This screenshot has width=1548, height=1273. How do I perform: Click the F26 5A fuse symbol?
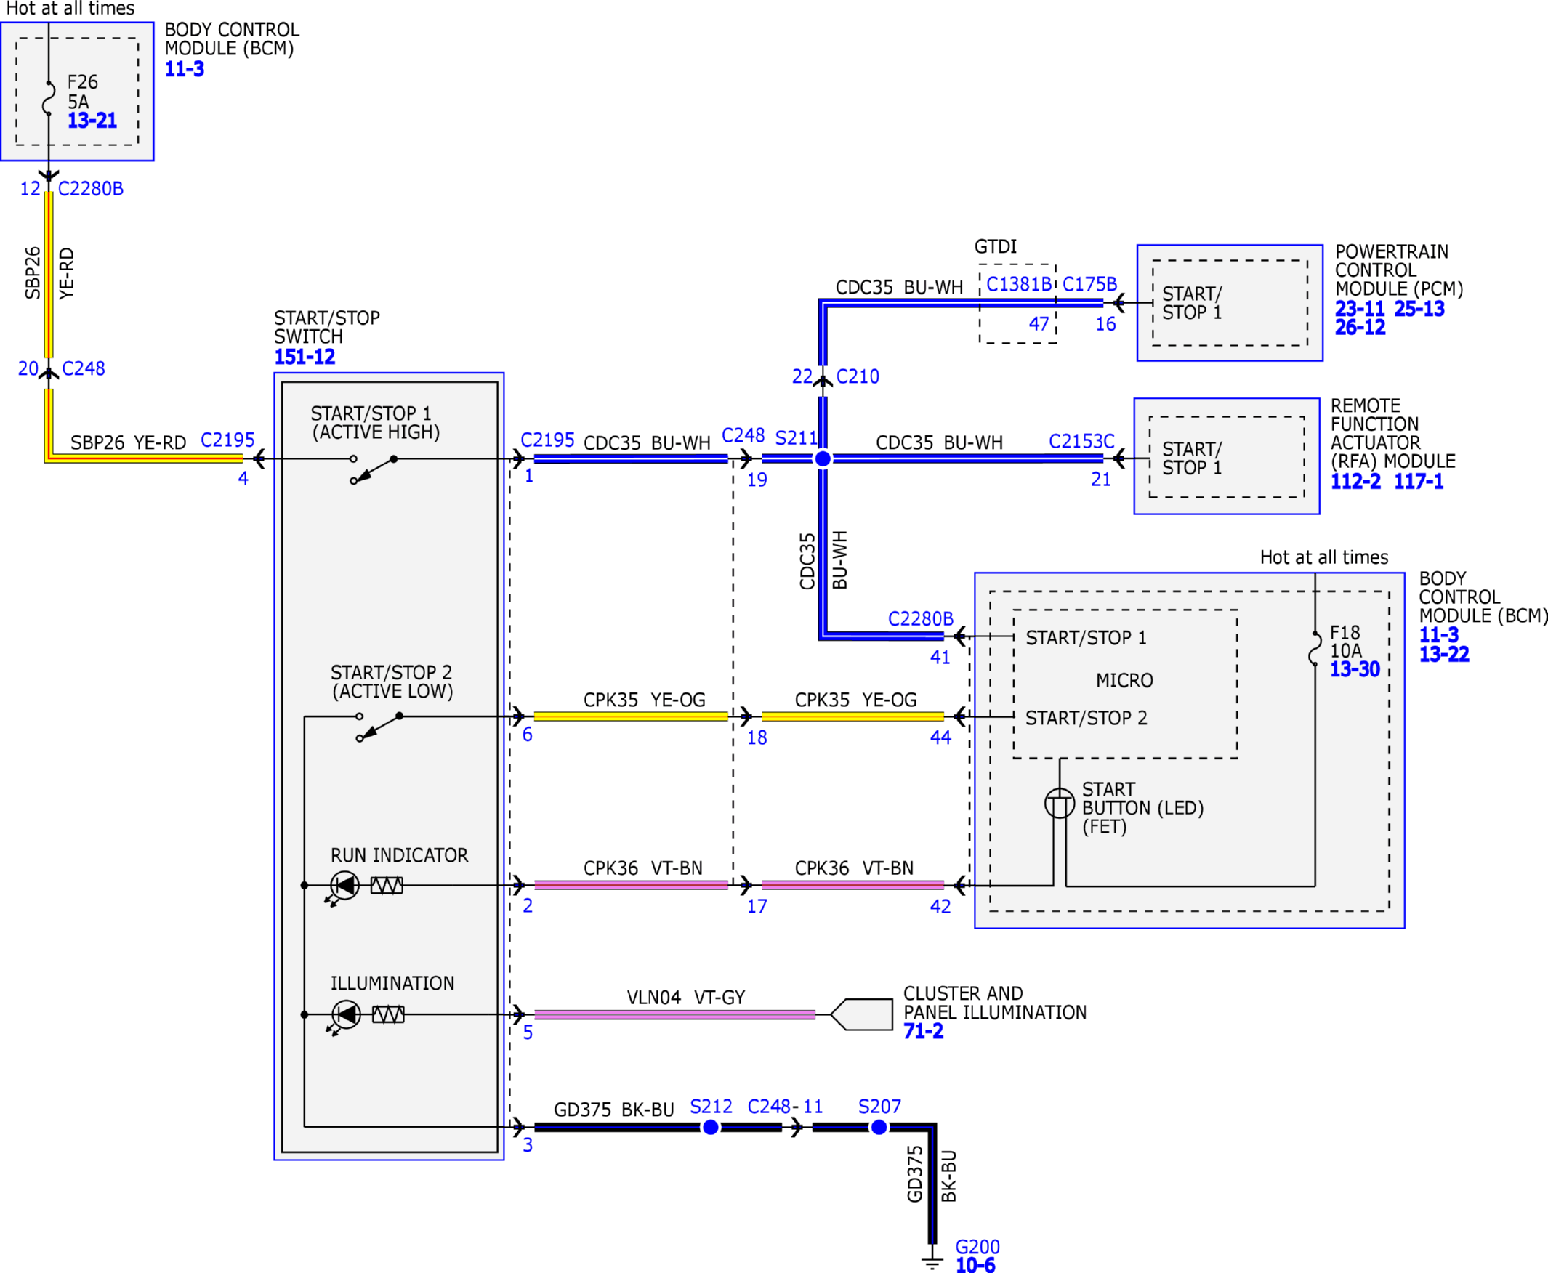49,98
